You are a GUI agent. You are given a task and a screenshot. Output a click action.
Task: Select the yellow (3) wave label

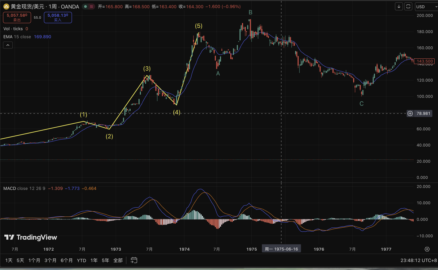click(147, 69)
